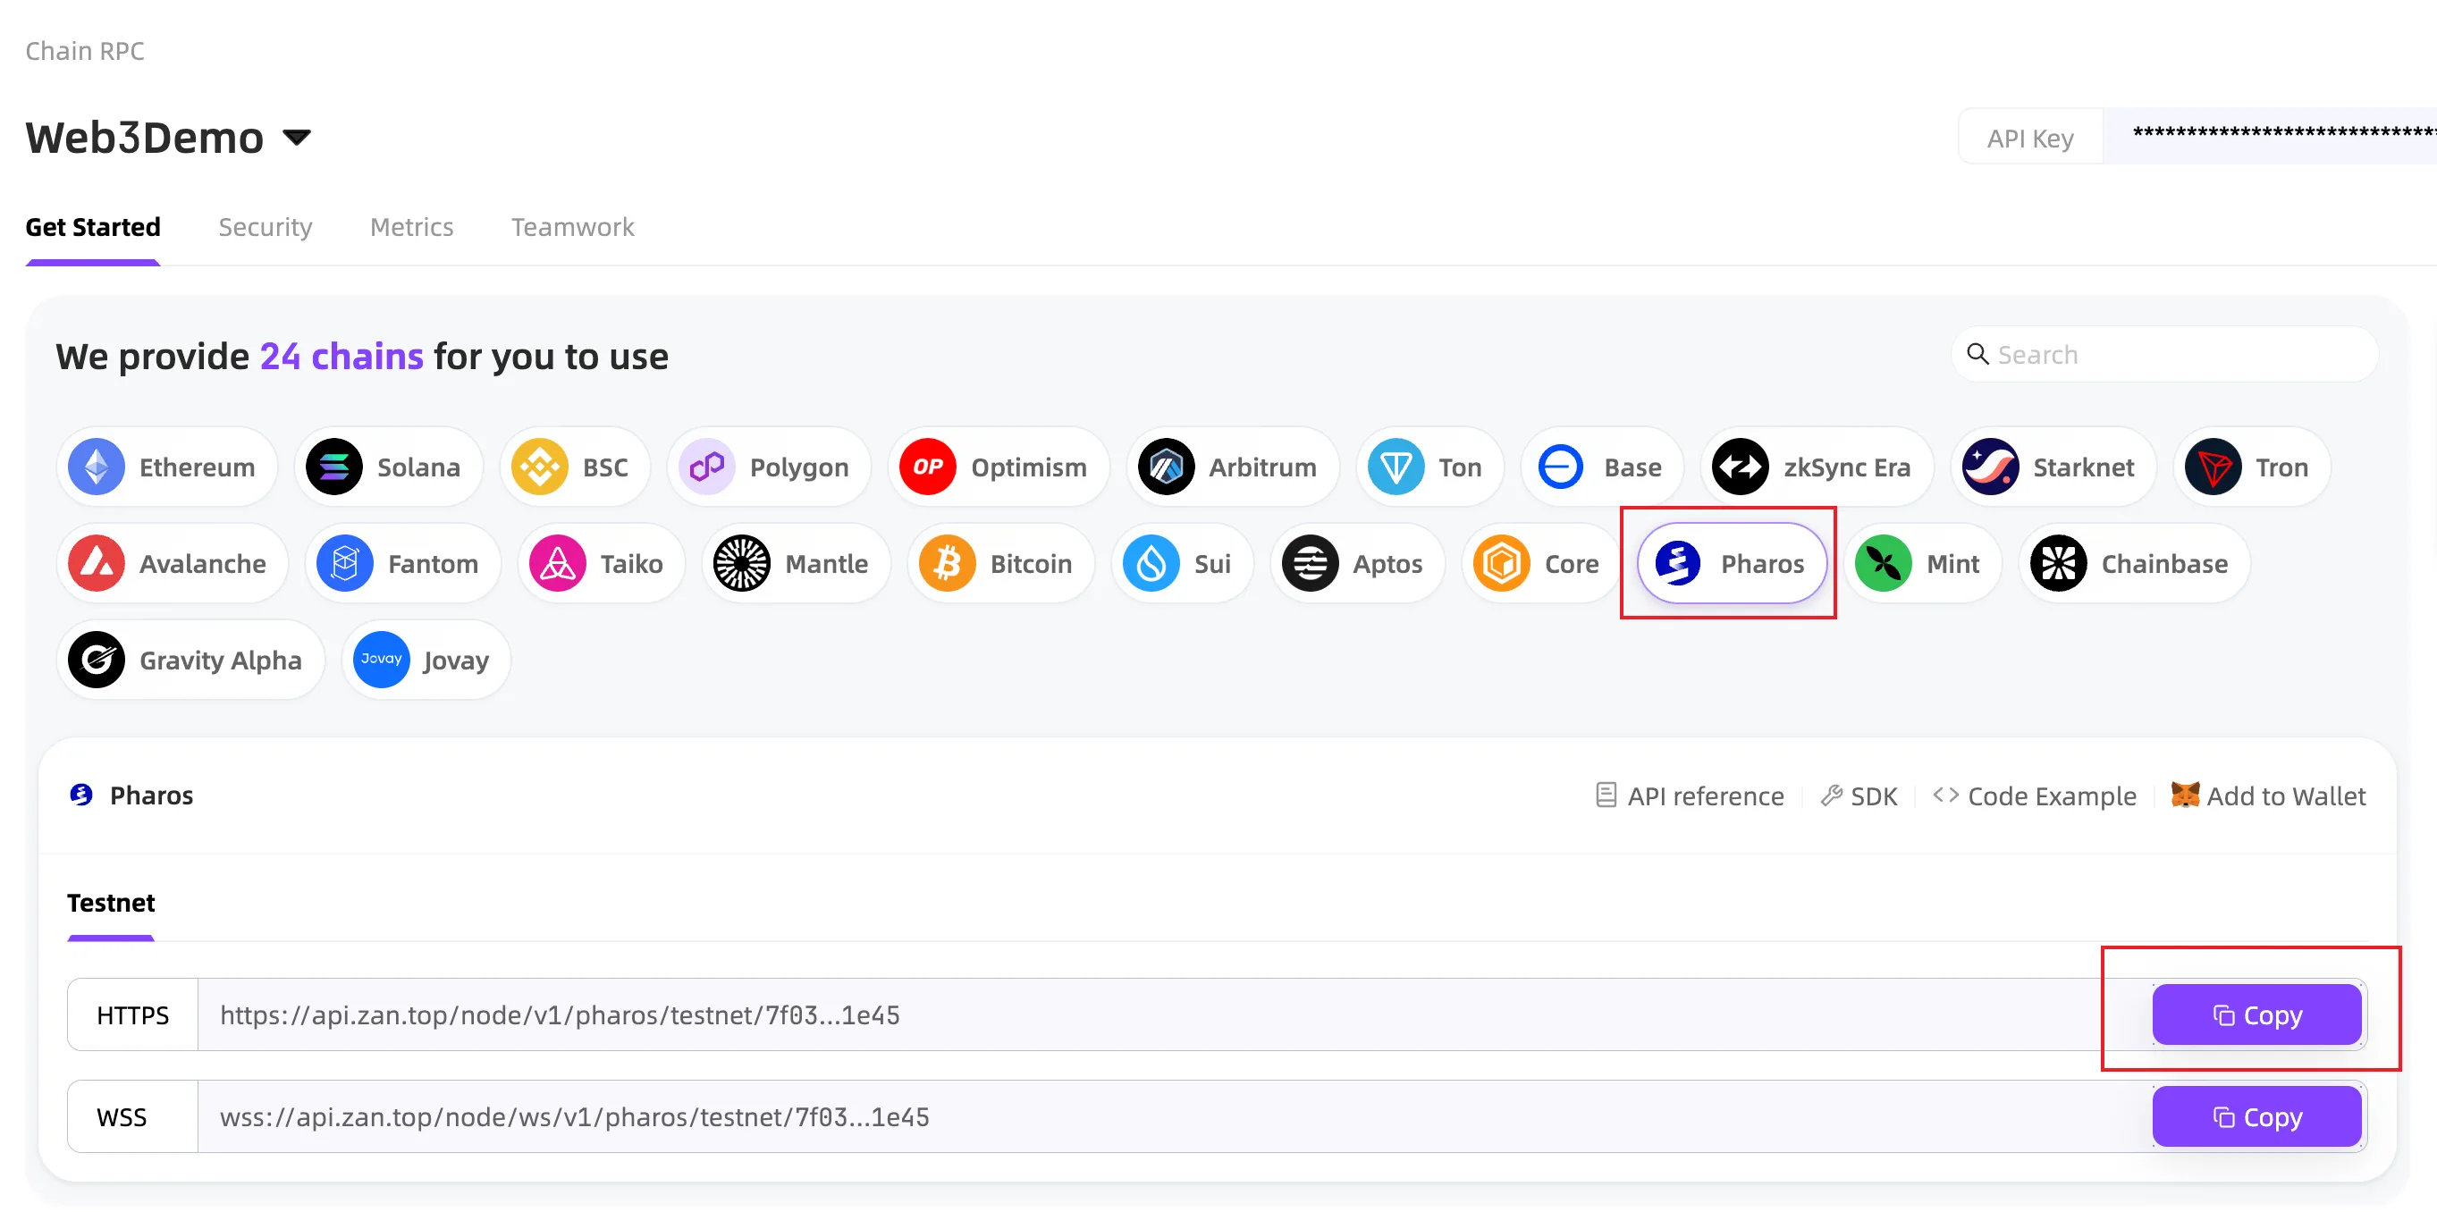Select the Solana chain icon
The height and width of the screenshot is (1212, 2437).
point(334,467)
